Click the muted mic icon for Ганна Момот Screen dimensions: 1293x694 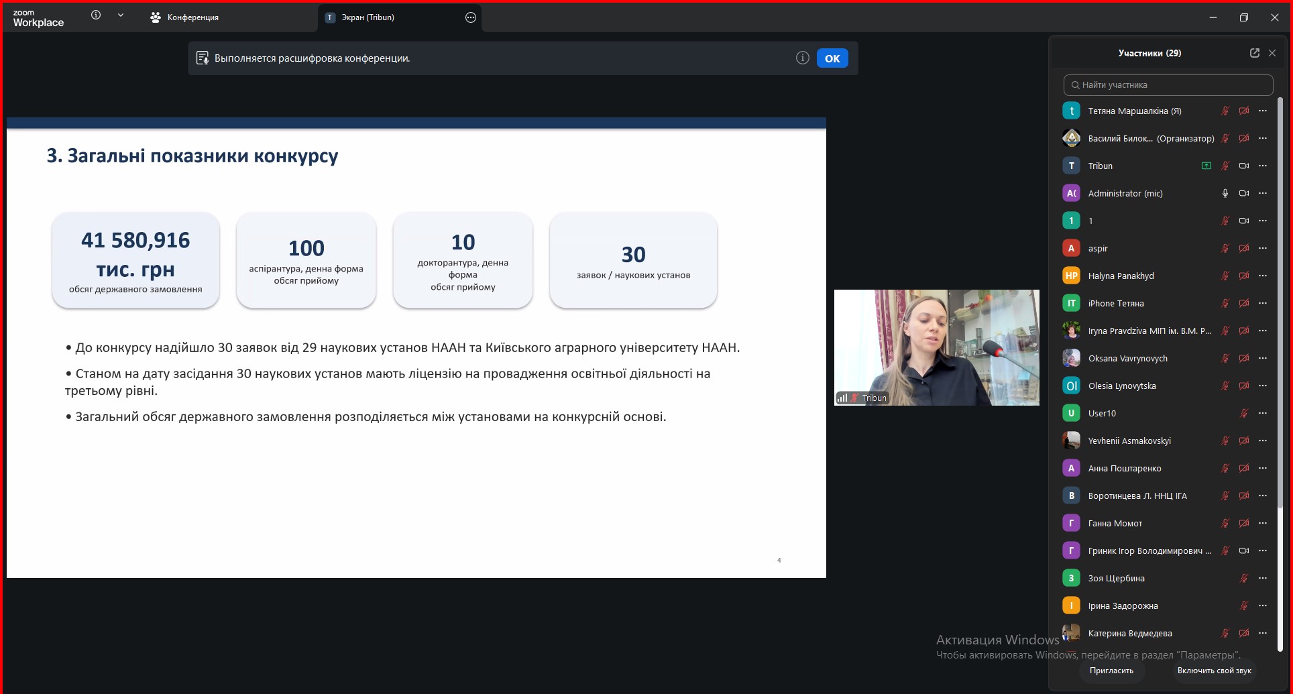[1225, 523]
